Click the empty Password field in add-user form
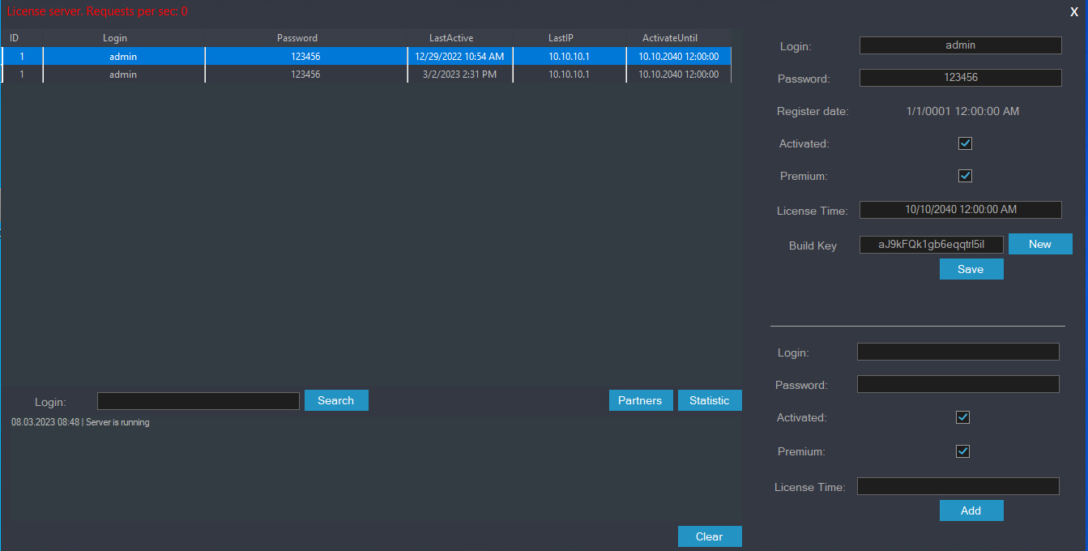The width and height of the screenshot is (1088, 551). coord(958,384)
